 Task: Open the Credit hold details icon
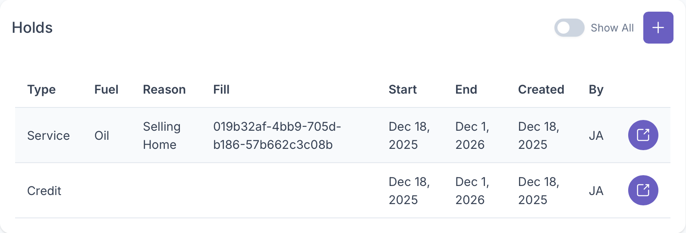pyautogui.click(x=643, y=190)
